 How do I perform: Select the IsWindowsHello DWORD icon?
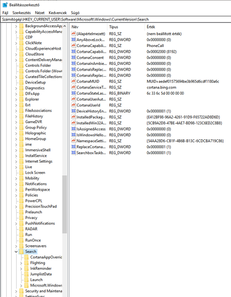73,135
